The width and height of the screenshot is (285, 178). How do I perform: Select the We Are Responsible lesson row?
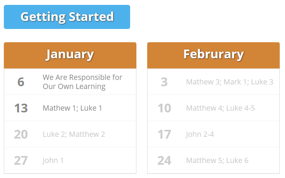(70, 82)
